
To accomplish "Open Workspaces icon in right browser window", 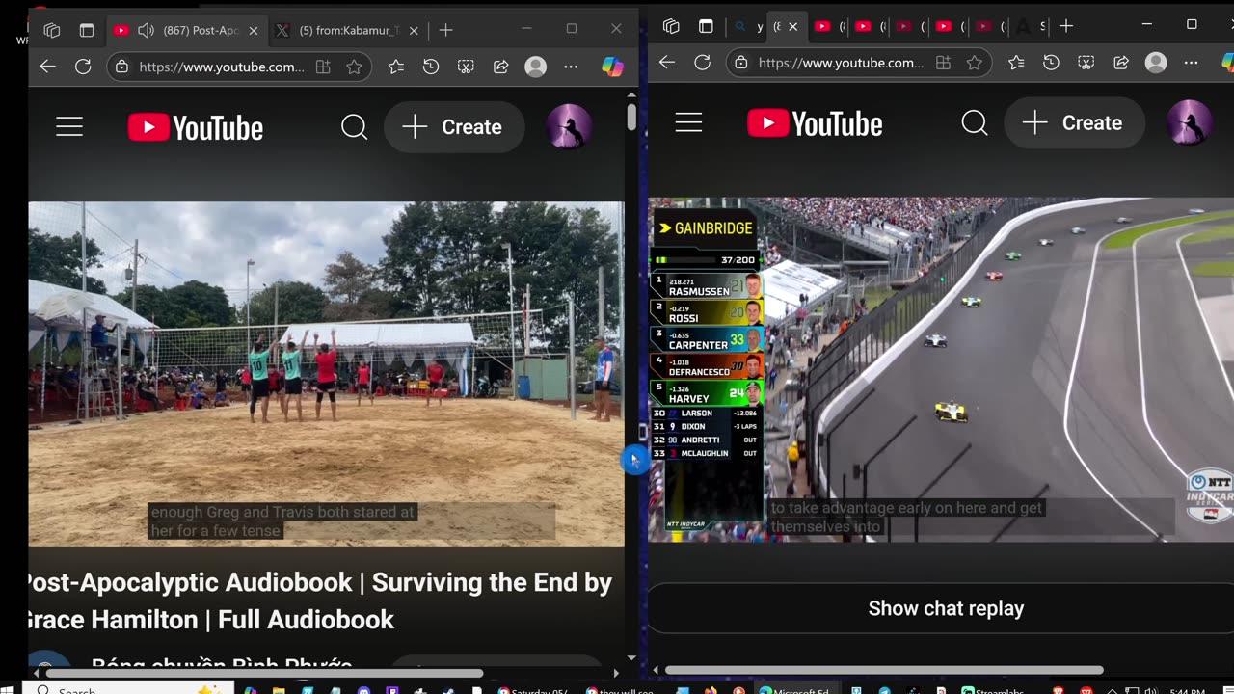I will click(671, 26).
